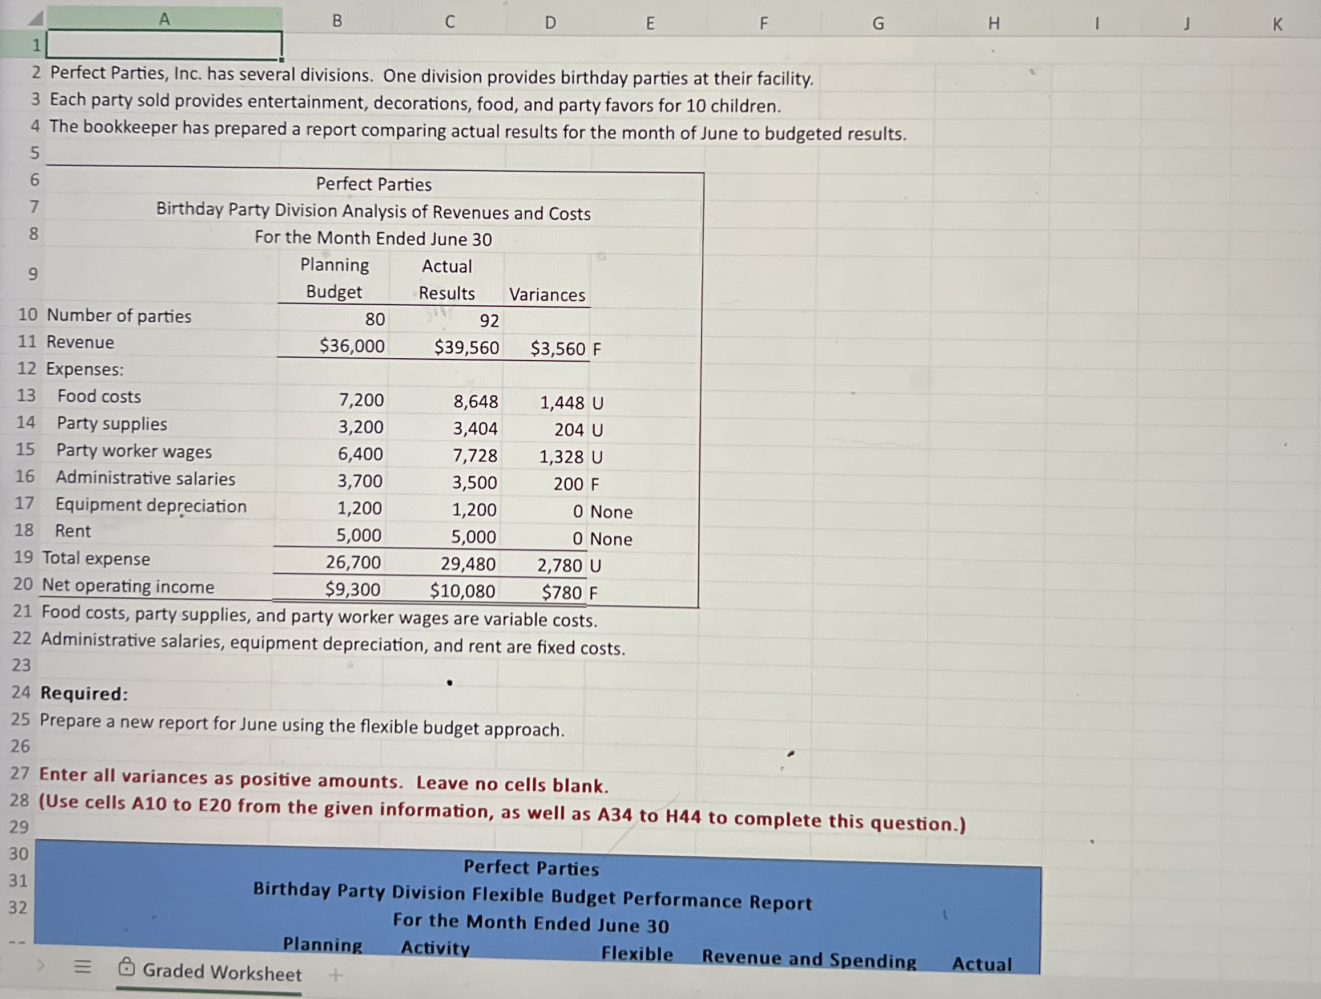The height and width of the screenshot is (999, 1321).
Task: Click the 1,448 food costs variance cell
Action: coord(561,403)
